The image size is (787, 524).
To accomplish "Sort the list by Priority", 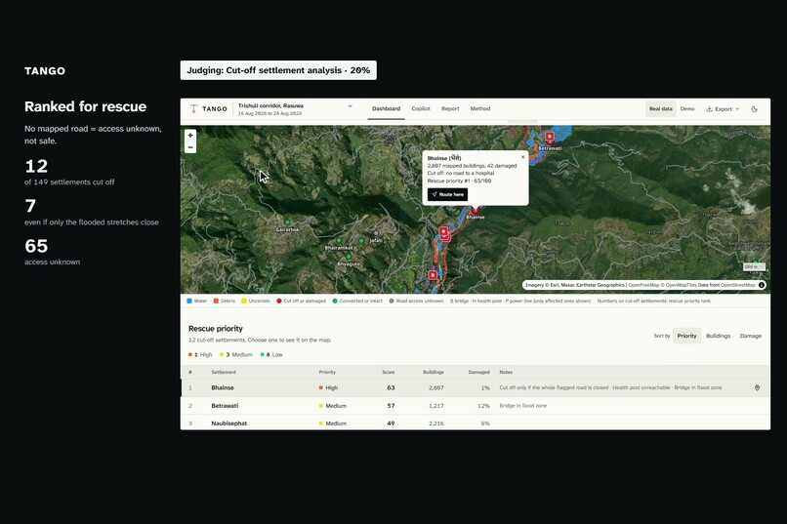I will point(686,336).
